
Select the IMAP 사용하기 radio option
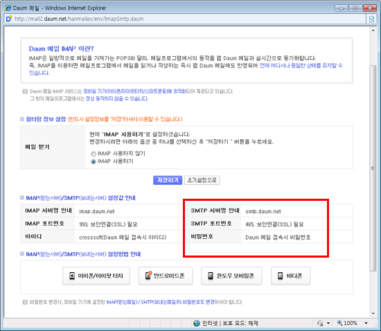[x=94, y=162]
